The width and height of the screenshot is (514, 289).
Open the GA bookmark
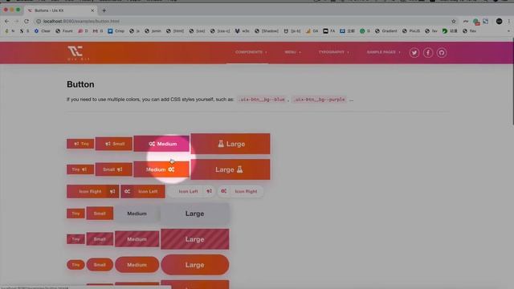[312, 31]
